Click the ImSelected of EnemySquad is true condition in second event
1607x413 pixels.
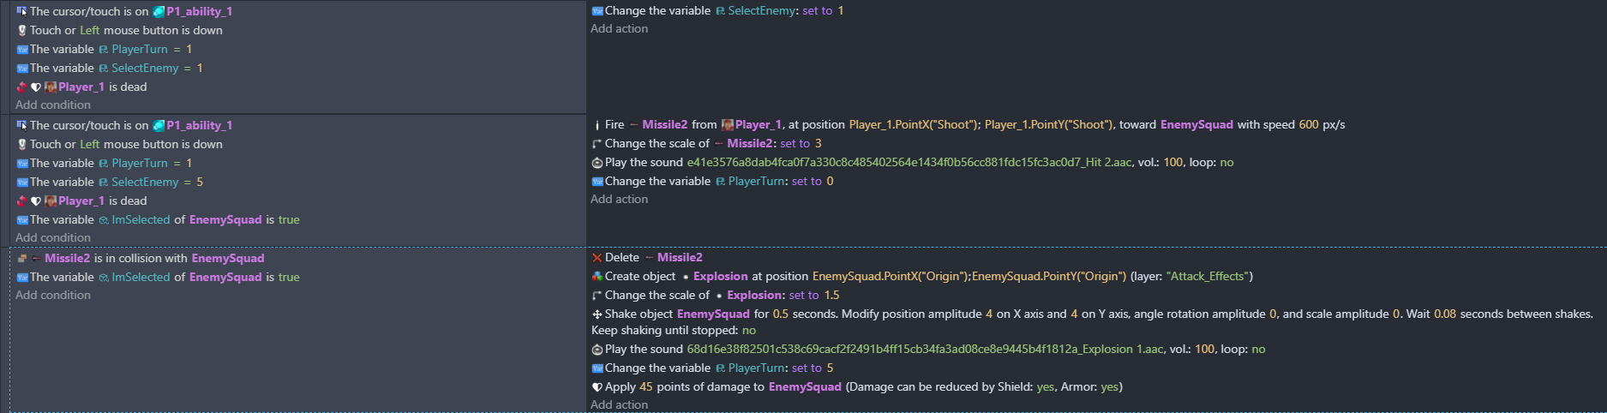(159, 220)
